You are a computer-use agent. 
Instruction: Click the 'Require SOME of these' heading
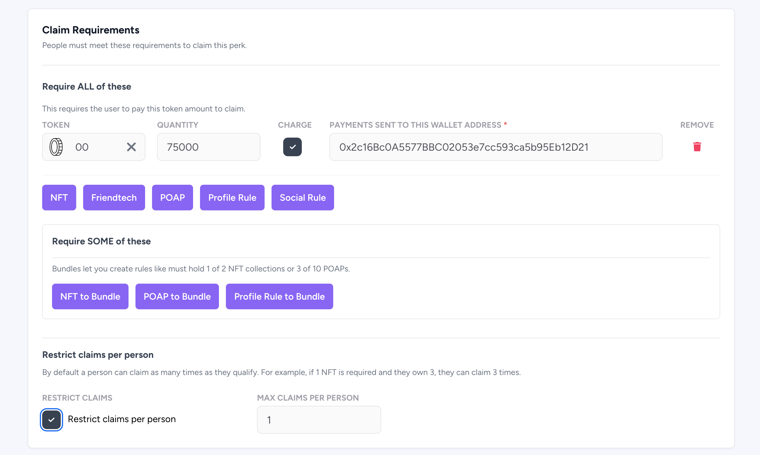101,241
